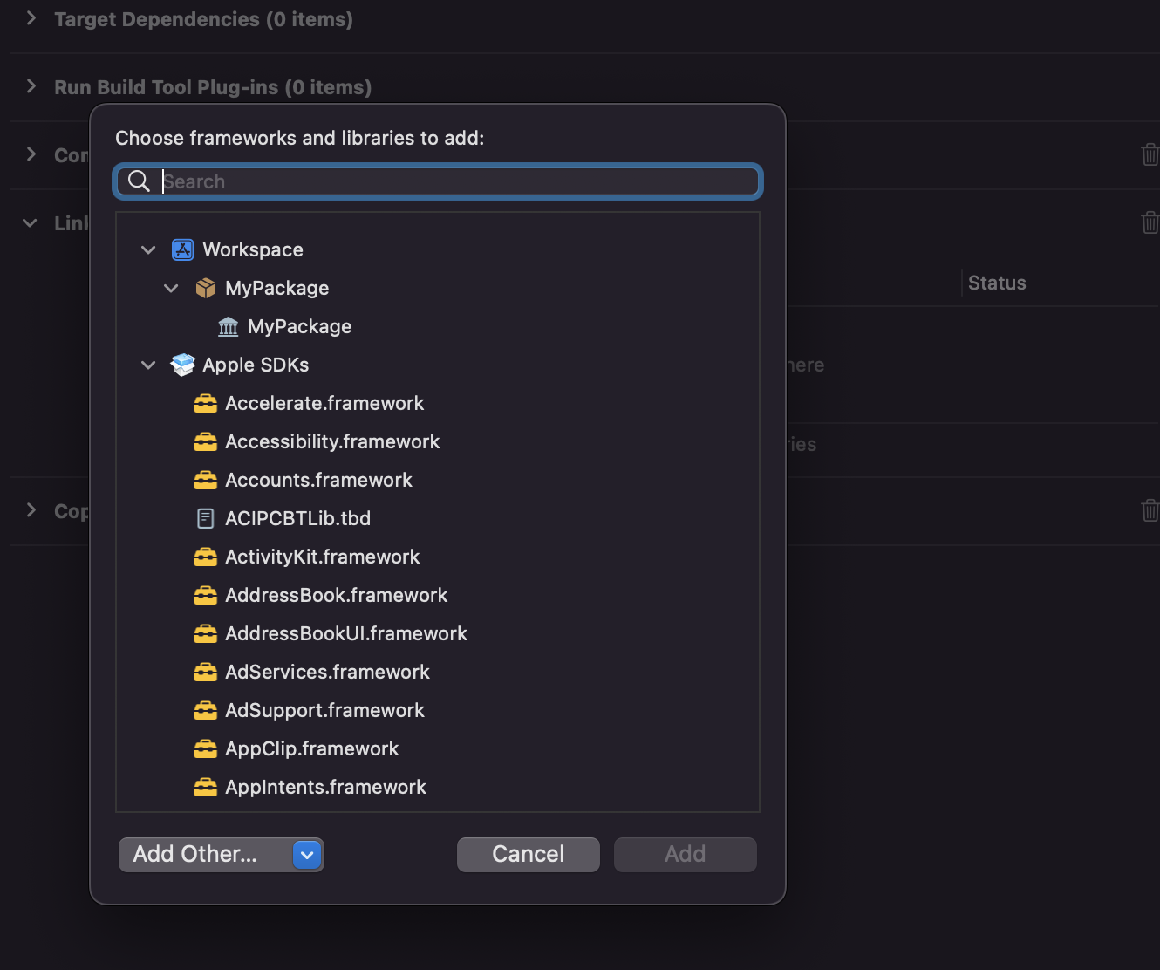Click the Target Dependencies (0 items) heading
1160x970 pixels.
coord(204,18)
